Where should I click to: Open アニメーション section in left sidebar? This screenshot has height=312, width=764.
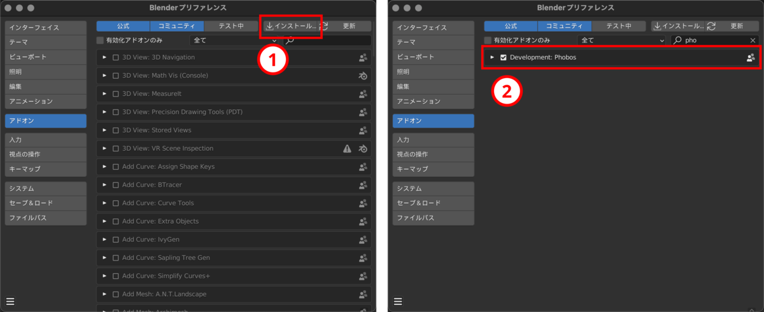click(45, 101)
